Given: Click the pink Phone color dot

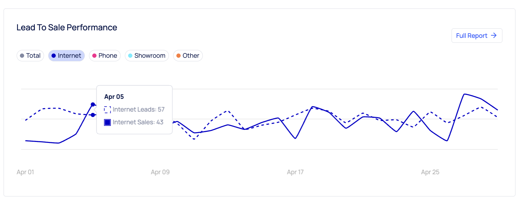Looking at the screenshot, I should [x=95, y=55].
